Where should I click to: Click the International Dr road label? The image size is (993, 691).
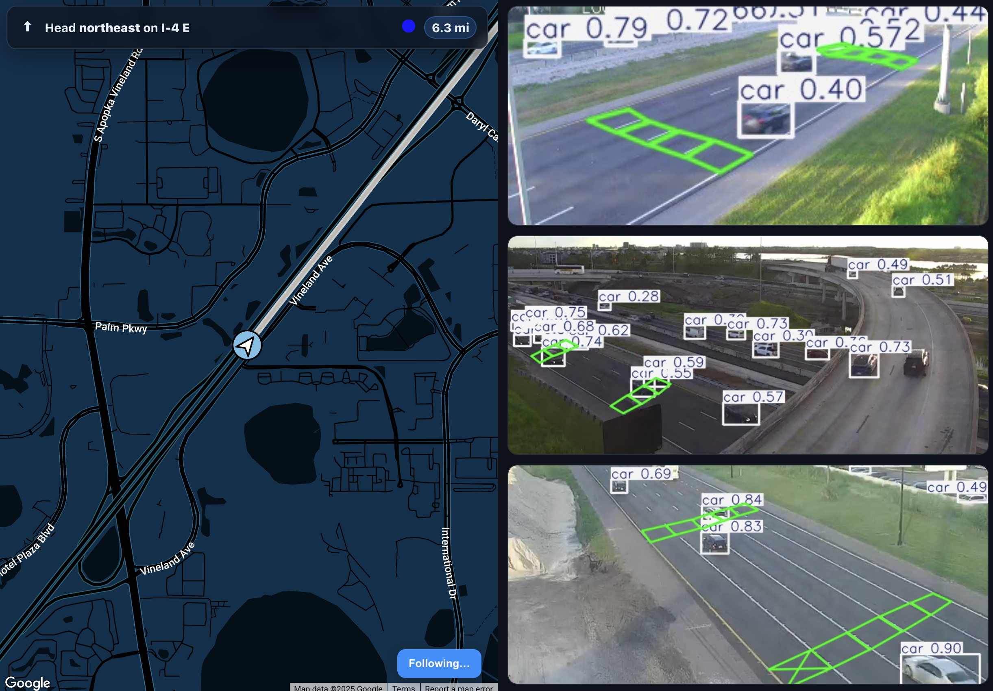(448, 563)
